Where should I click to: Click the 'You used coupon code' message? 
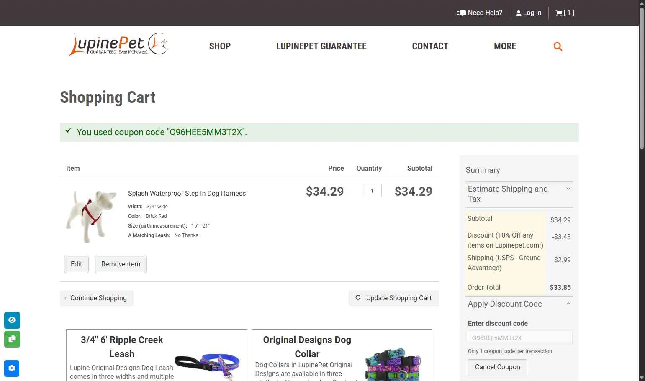tap(162, 132)
